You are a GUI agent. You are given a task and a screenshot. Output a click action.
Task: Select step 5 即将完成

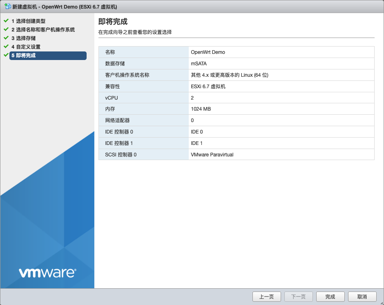pyautogui.click(x=48, y=56)
